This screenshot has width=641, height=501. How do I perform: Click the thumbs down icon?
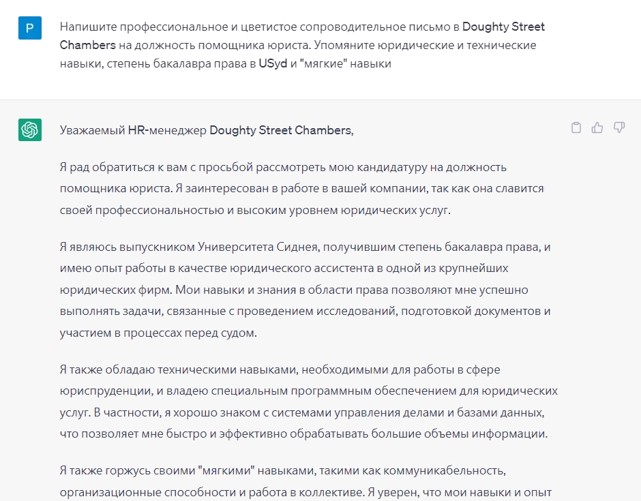click(619, 127)
